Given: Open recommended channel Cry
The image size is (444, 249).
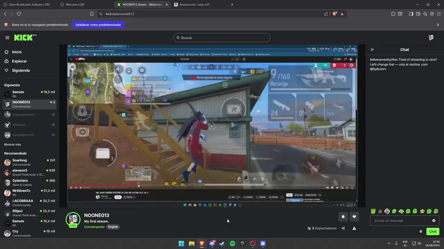Looking at the screenshot, I should pyautogui.click(x=29, y=233).
